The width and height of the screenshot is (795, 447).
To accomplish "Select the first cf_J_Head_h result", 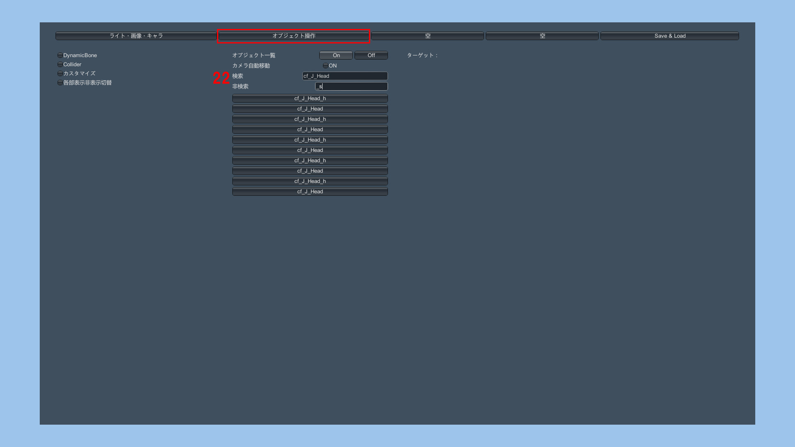I will point(310,98).
